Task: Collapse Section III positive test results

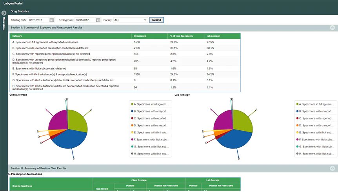Action: pyautogui.click(x=333, y=169)
